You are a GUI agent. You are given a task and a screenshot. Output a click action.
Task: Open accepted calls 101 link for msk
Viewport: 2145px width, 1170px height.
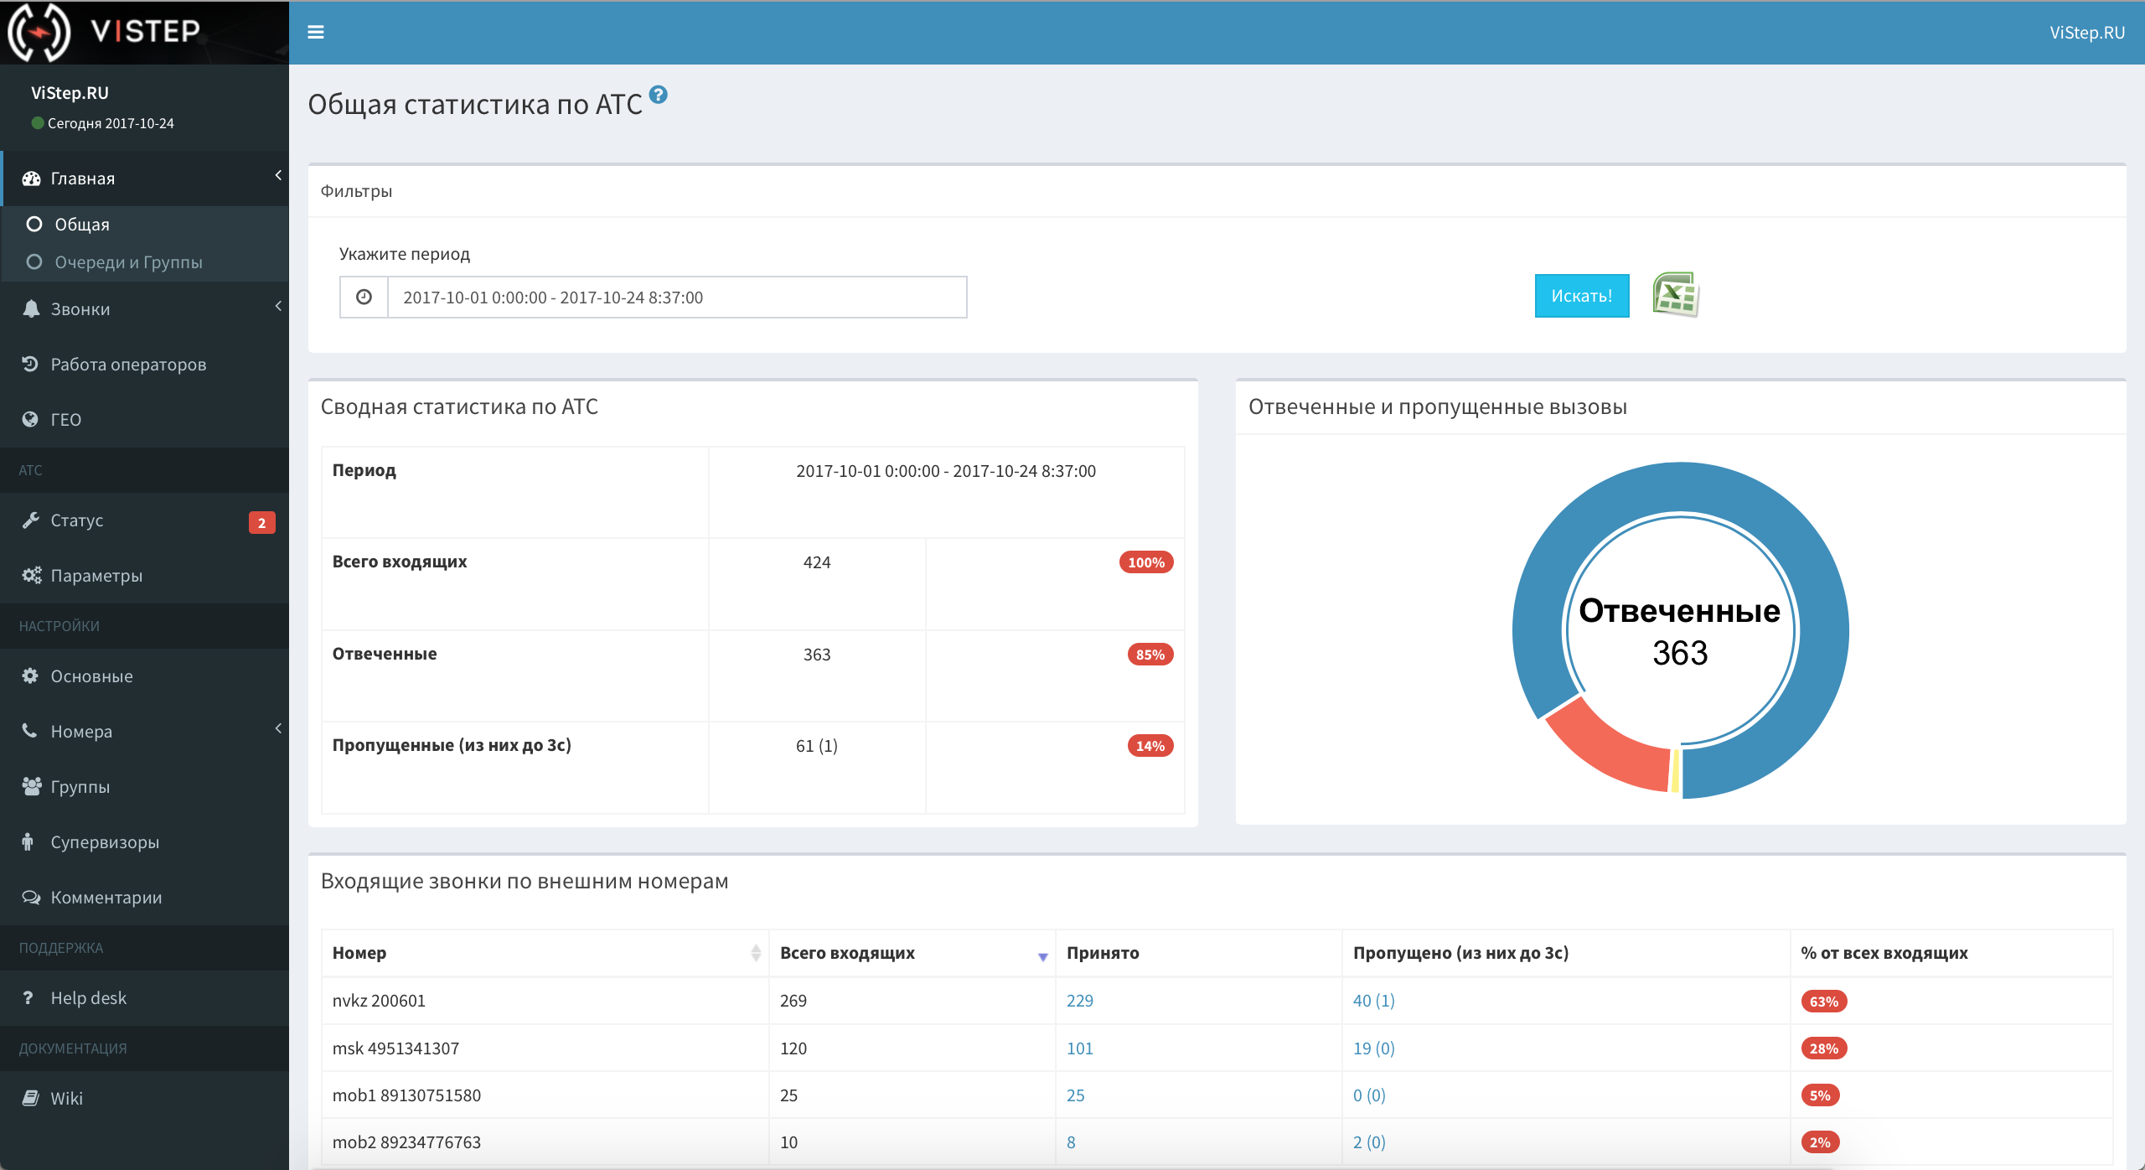[x=1080, y=1048]
